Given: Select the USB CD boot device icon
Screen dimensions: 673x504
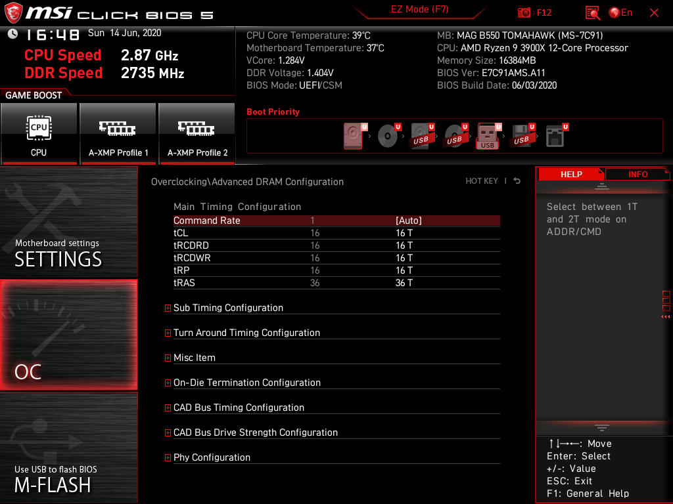Looking at the screenshot, I should [x=455, y=136].
